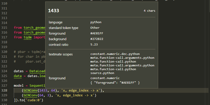Click the 'language' label in inspector
The width and height of the screenshot is (210, 105).
click(56, 22)
